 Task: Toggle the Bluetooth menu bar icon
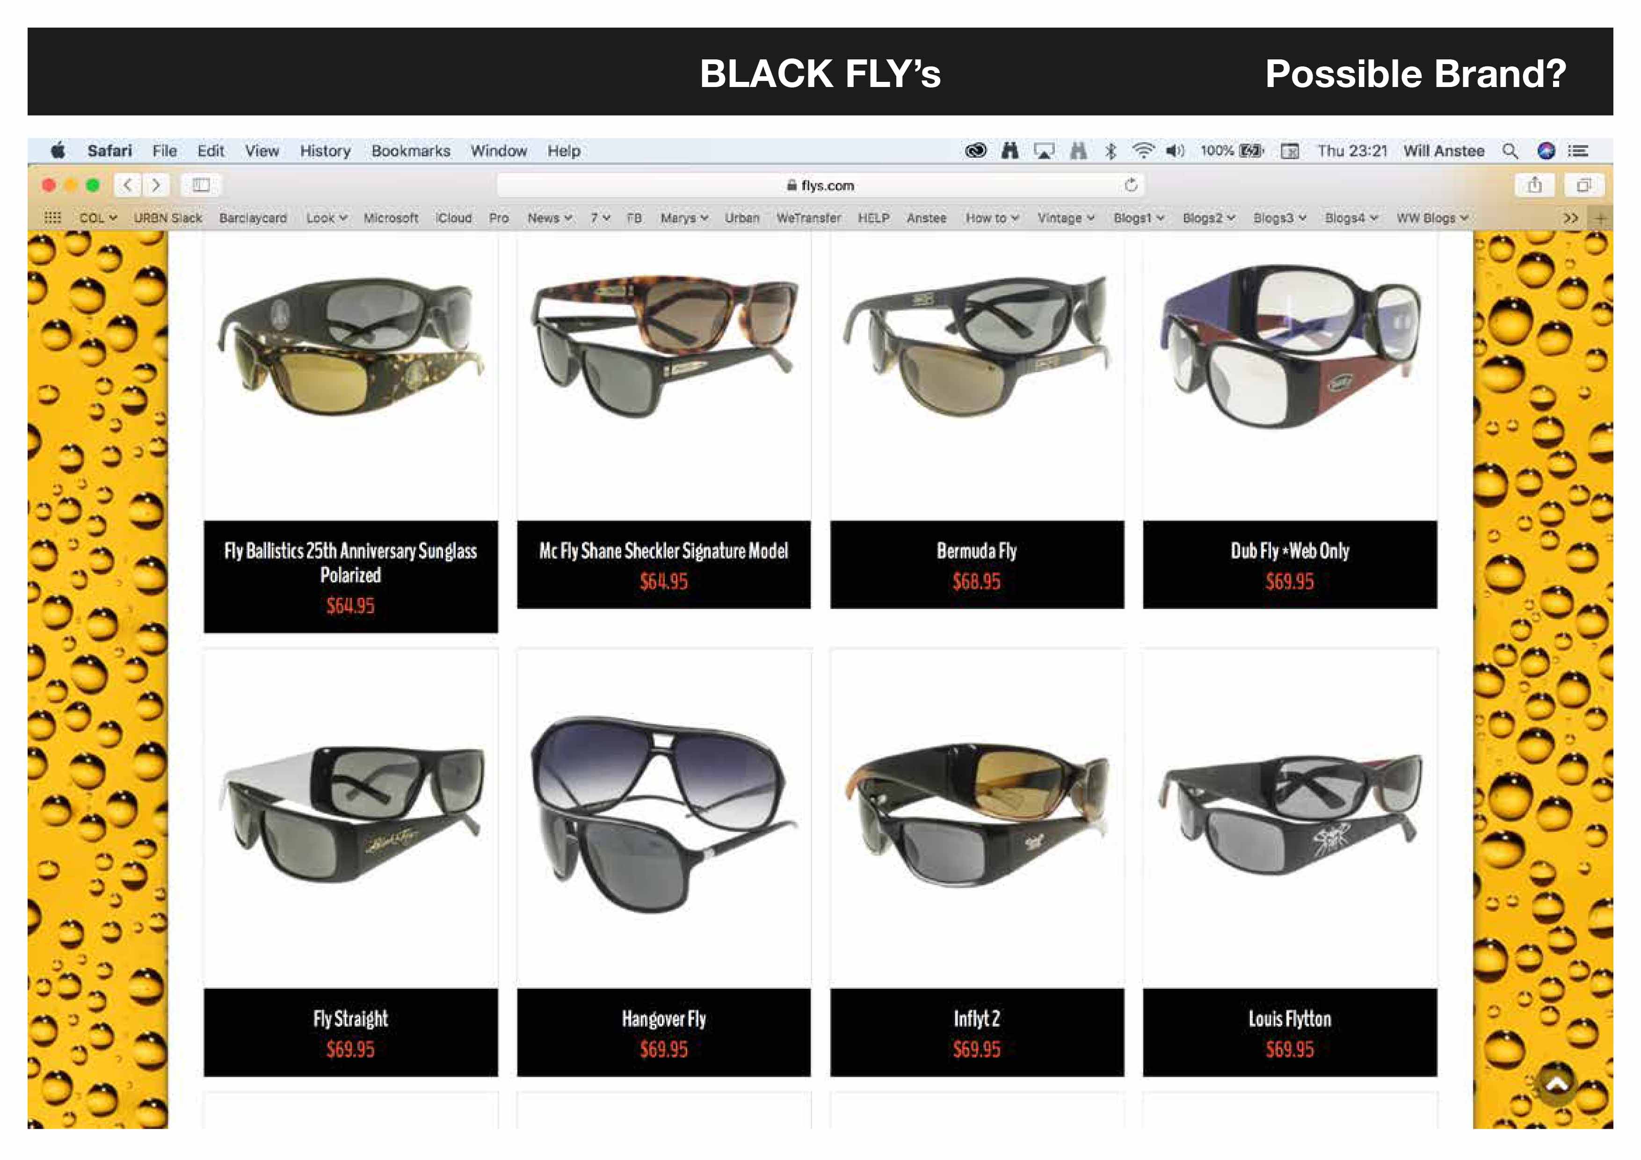(x=1111, y=151)
